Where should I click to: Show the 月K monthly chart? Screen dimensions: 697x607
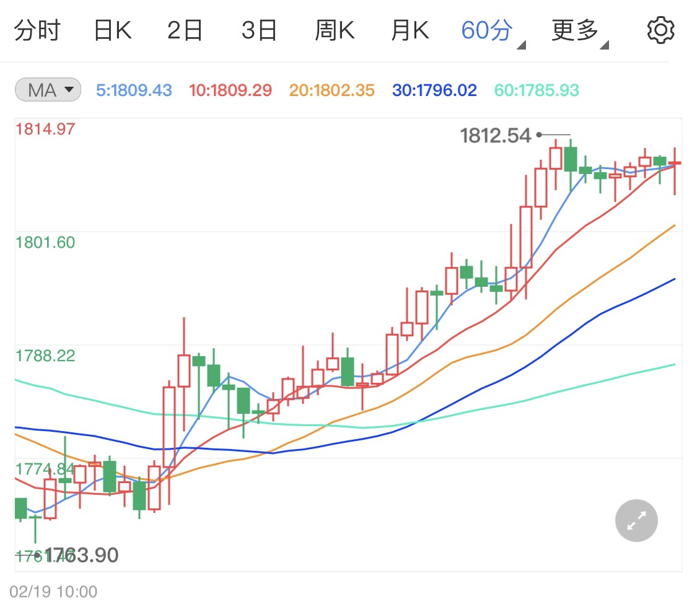(410, 30)
